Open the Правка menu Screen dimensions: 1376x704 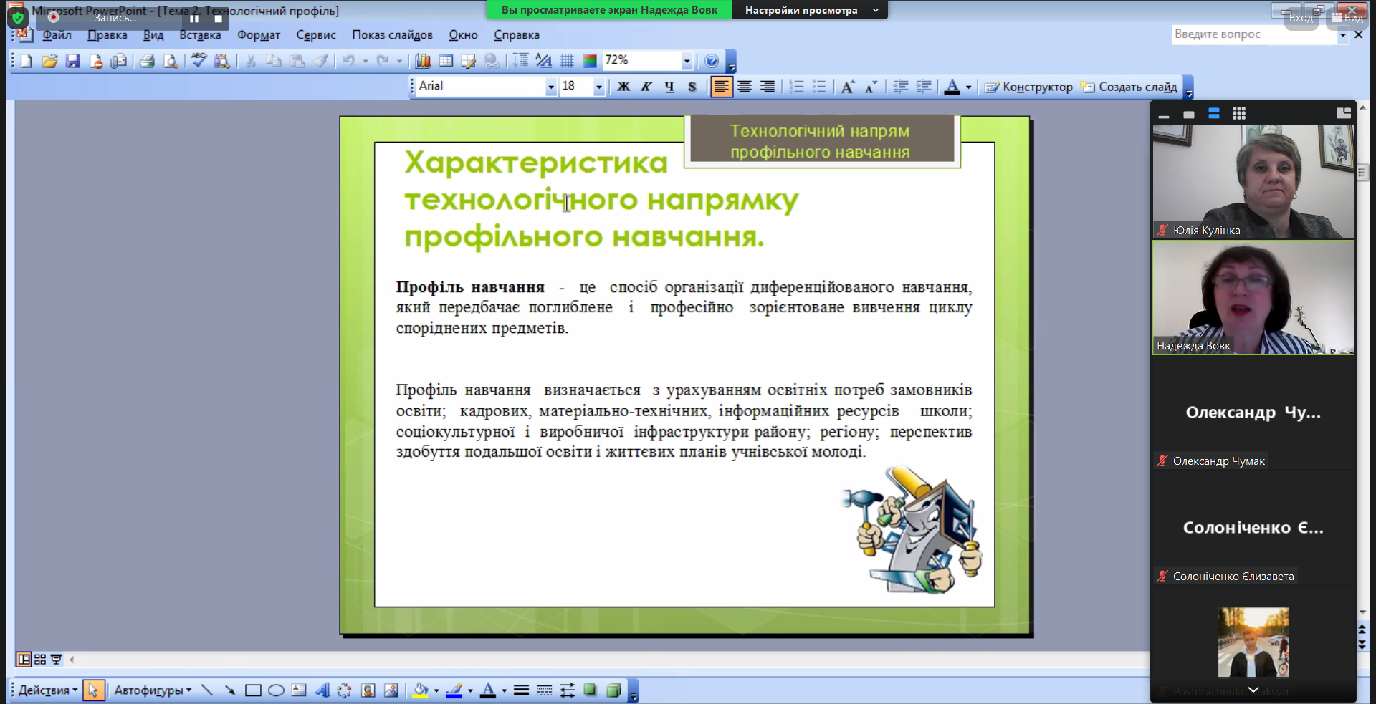[x=107, y=35]
